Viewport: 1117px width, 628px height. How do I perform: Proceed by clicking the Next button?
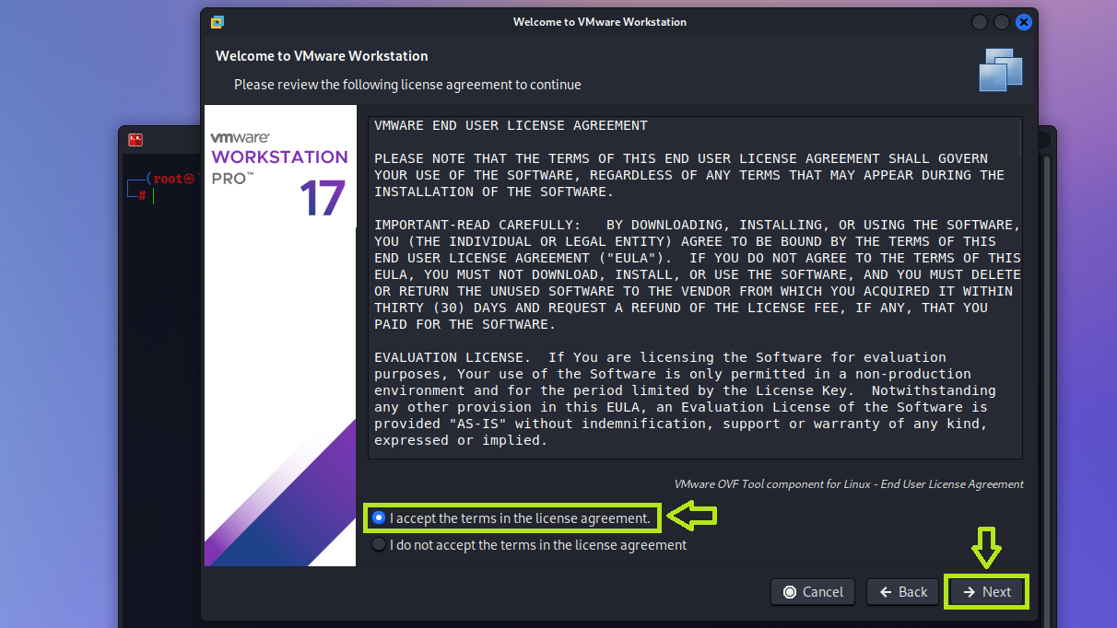[x=986, y=592]
